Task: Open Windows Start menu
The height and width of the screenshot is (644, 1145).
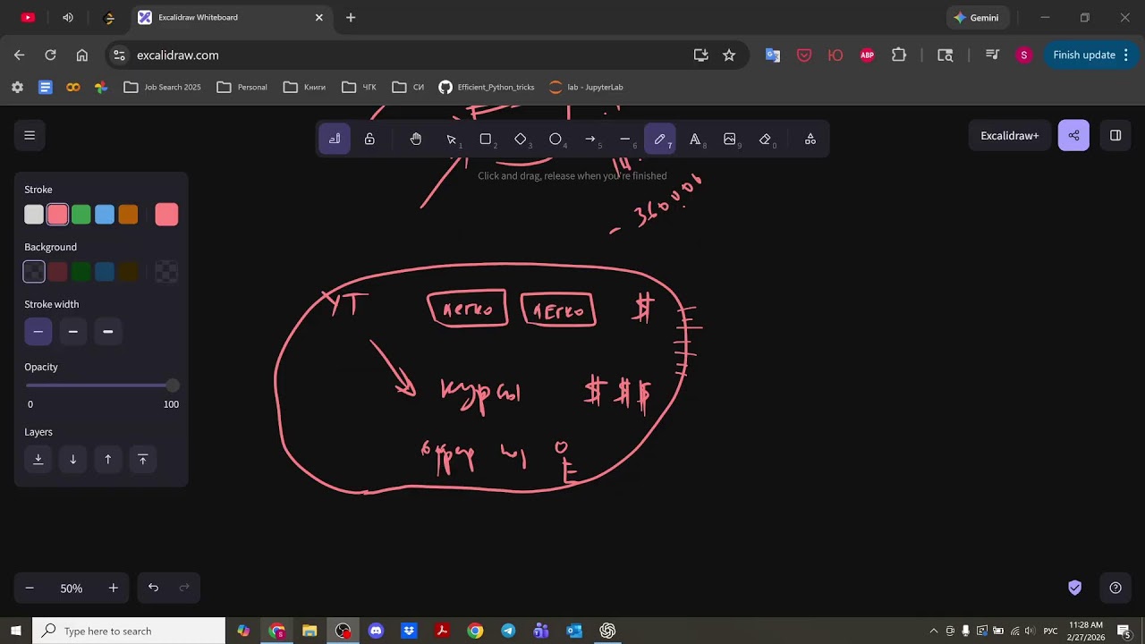Action: click(x=16, y=631)
